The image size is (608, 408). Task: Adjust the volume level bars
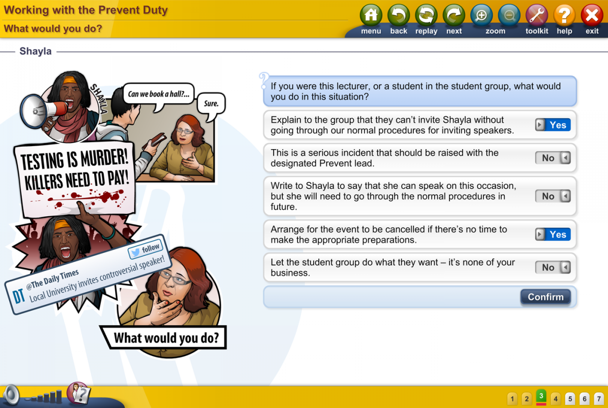click(x=45, y=397)
